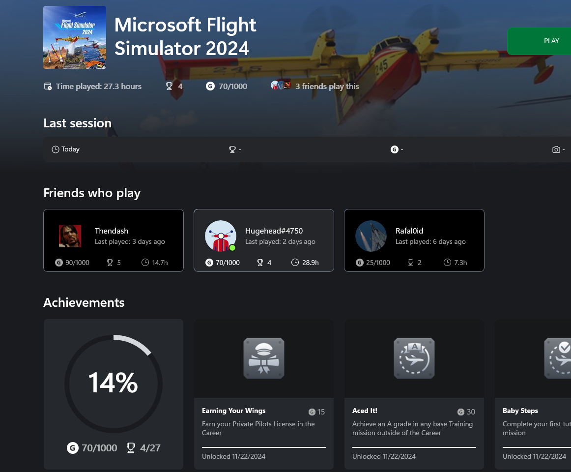Click the clock icon beside 28.9h
The width and height of the screenshot is (571, 472).
coord(295,263)
